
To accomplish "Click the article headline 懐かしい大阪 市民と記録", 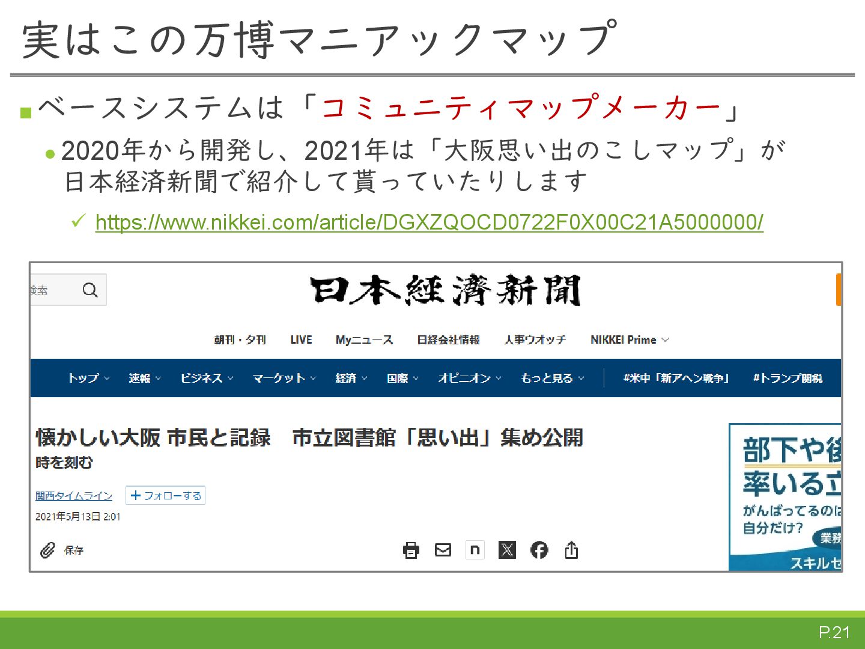I will [309, 437].
